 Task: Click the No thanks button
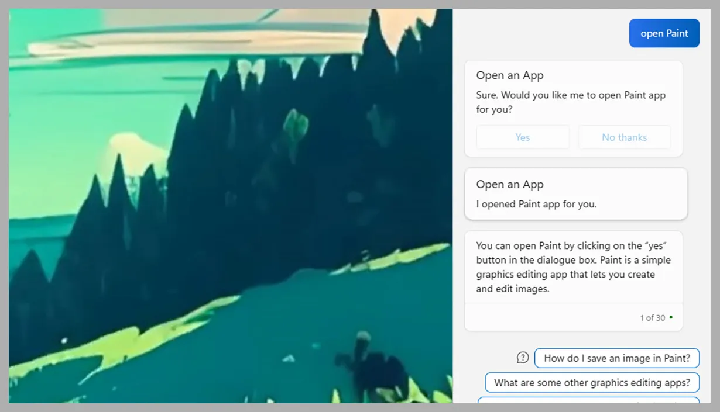(624, 137)
